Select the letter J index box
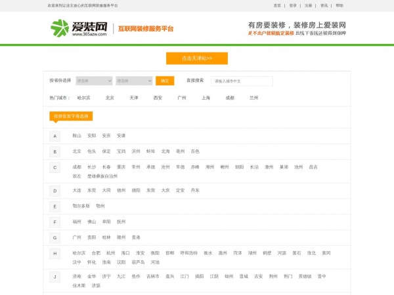 click(x=55, y=277)
